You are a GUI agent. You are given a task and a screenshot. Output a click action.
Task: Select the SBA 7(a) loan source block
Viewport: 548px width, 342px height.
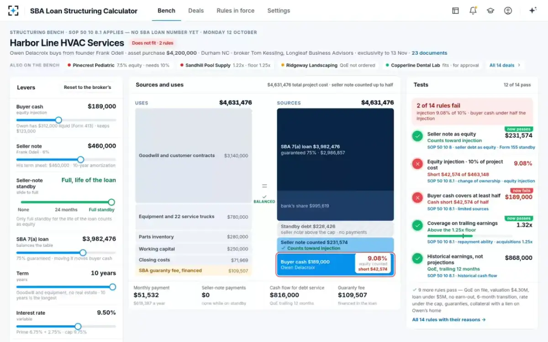(x=335, y=150)
